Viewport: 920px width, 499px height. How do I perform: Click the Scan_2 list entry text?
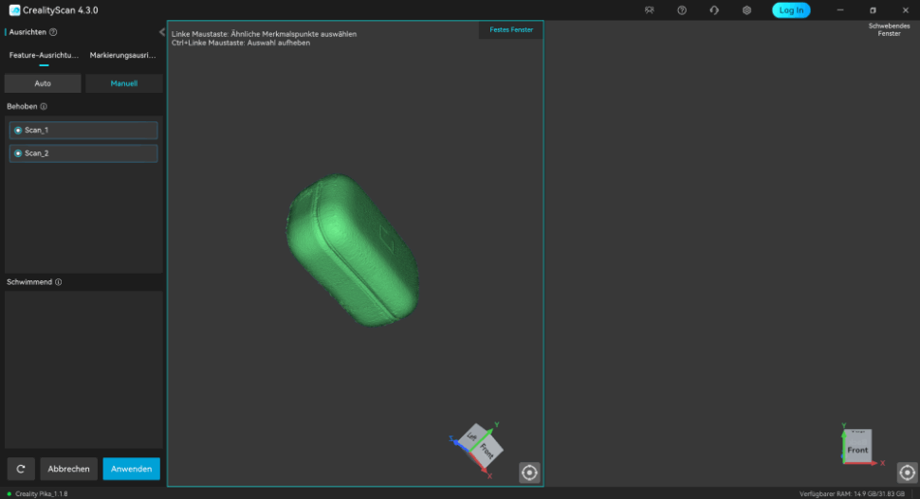point(36,153)
